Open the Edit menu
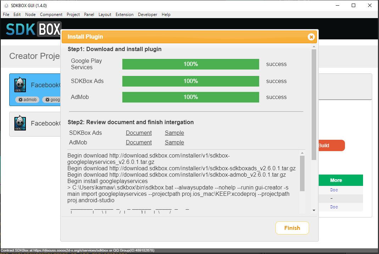Viewport: 379px width, 254px height. (x=17, y=15)
